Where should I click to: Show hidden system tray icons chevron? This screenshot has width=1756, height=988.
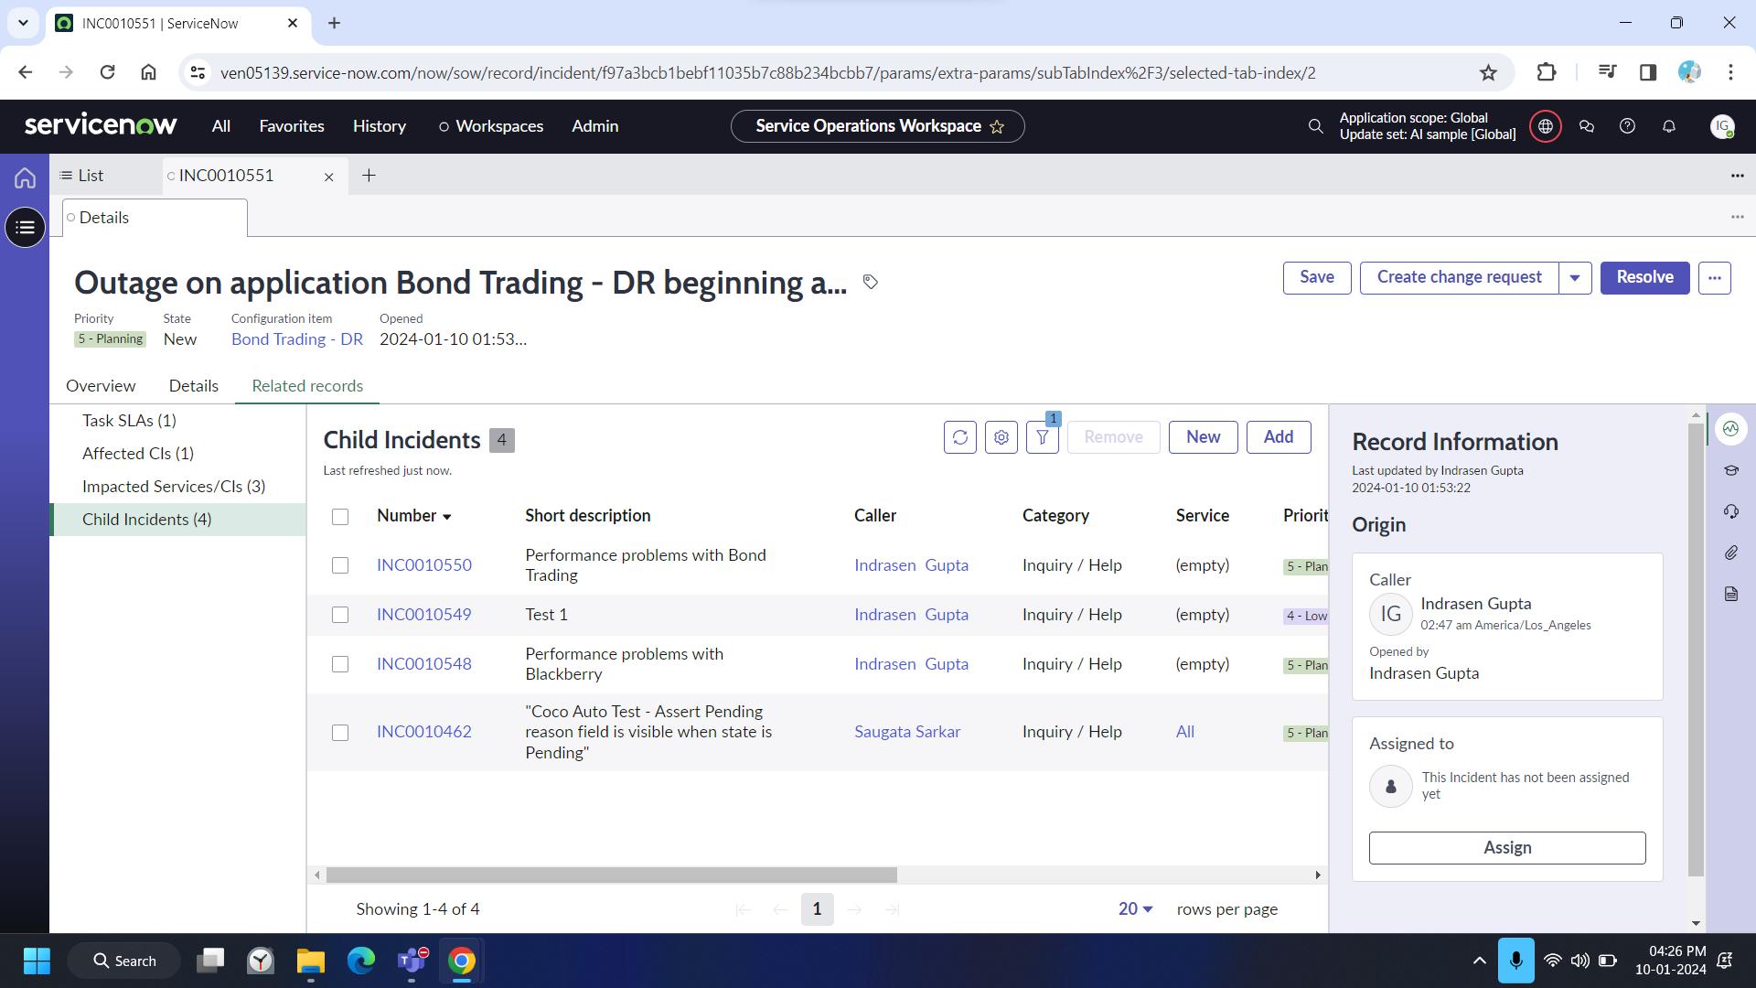1479,961
